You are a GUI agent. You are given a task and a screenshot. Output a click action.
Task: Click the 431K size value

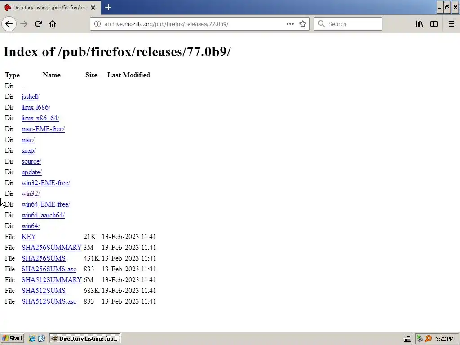coord(92,258)
